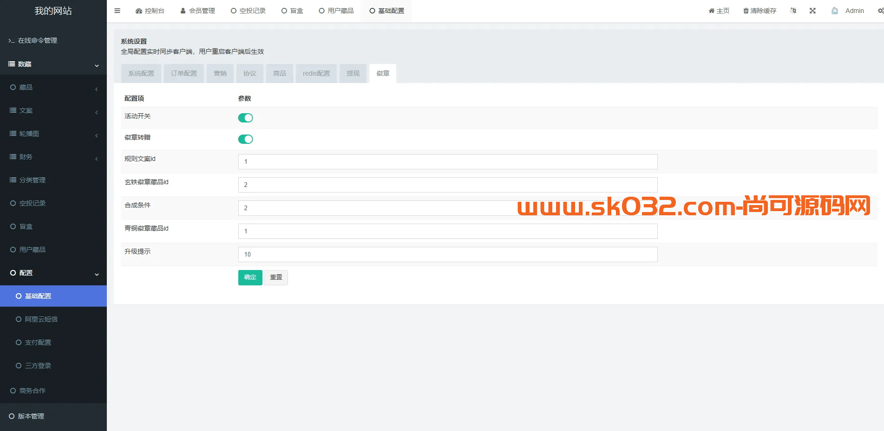Click the user icon of 会员管理 tab

(183, 11)
